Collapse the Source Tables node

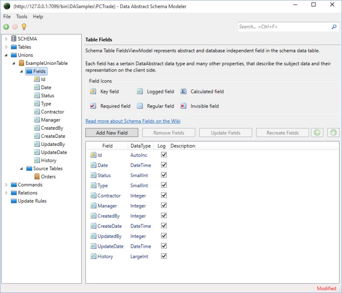coord(22,168)
